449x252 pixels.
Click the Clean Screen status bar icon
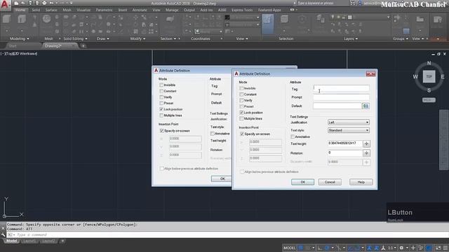[438, 248]
